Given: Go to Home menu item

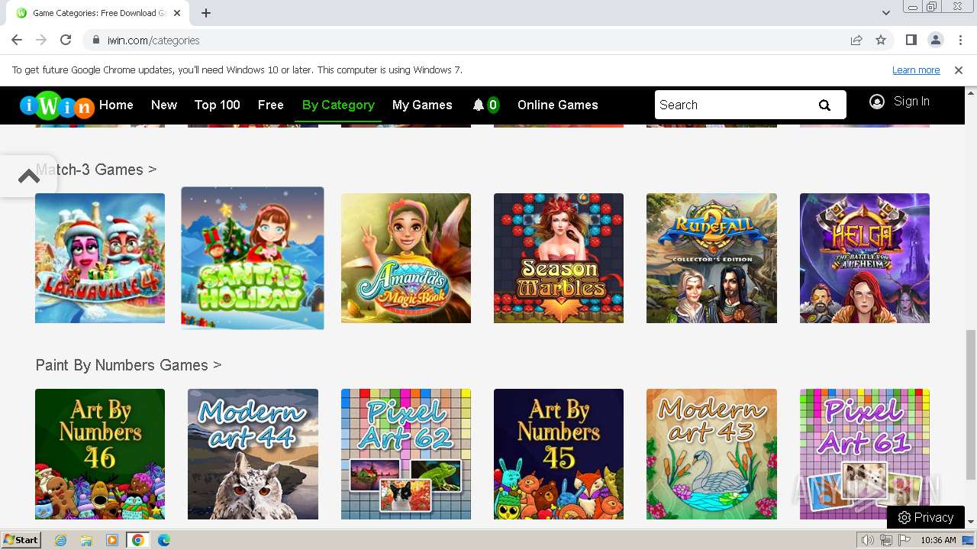Looking at the screenshot, I should (116, 105).
